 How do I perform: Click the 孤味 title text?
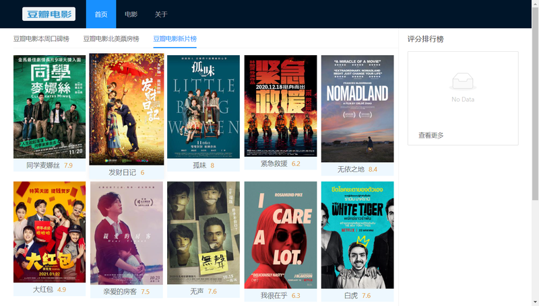click(x=199, y=165)
